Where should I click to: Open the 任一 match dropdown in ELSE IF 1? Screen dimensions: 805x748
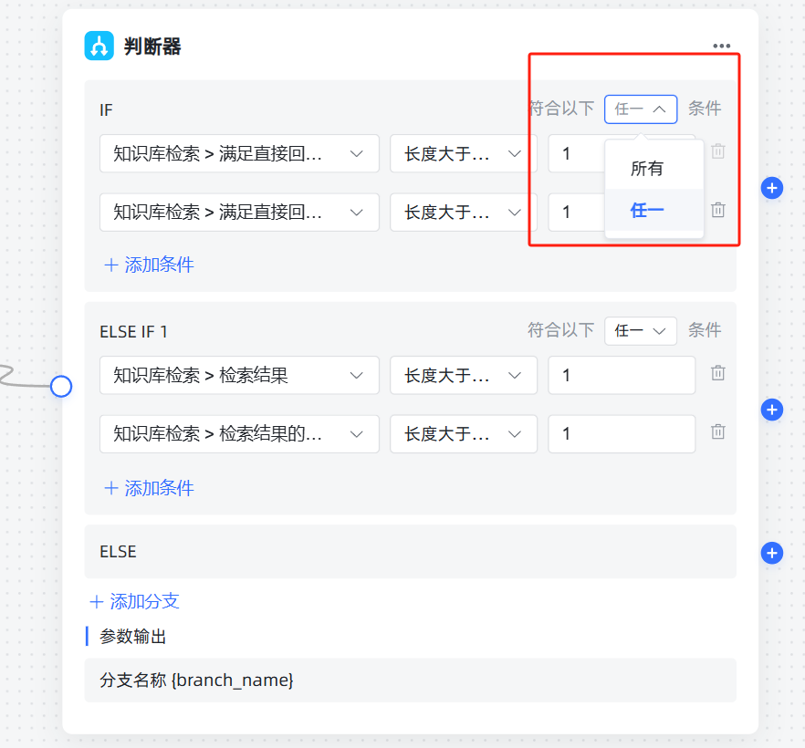(x=641, y=331)
